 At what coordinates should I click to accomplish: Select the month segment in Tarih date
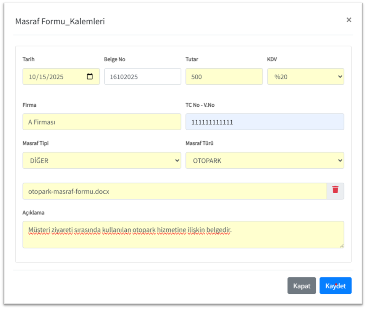[x=32, y=77]
